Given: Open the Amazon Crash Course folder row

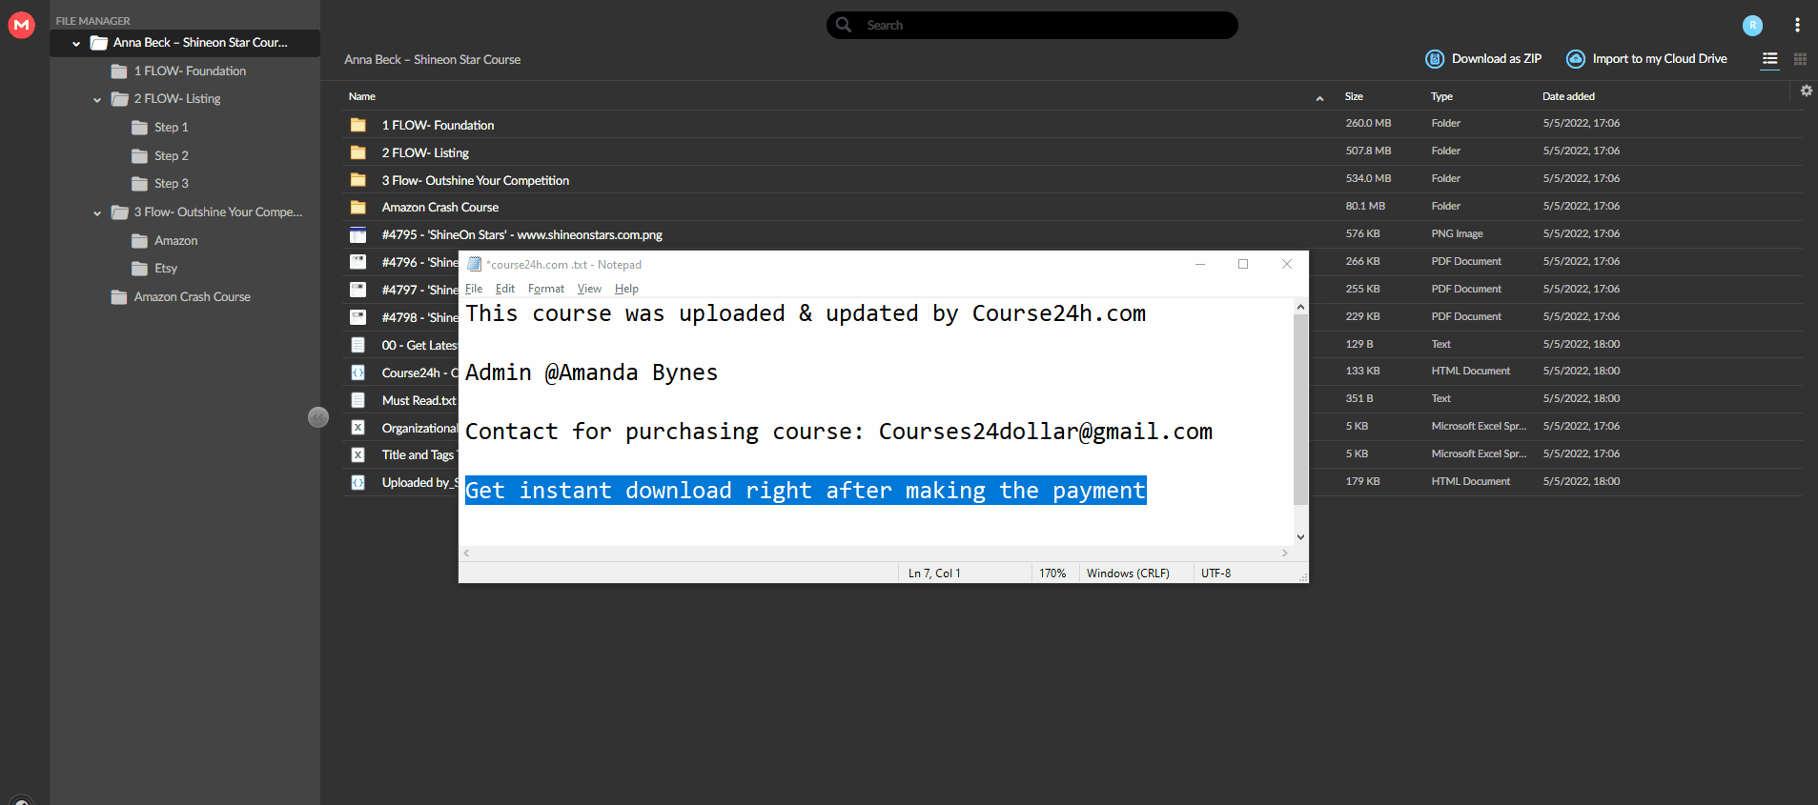Looking at the screenshot, I should click(1072, 207).
